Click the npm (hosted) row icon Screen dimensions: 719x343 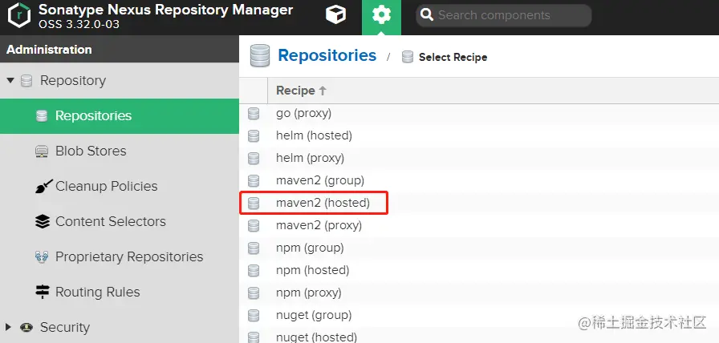[x=254, y=271]
